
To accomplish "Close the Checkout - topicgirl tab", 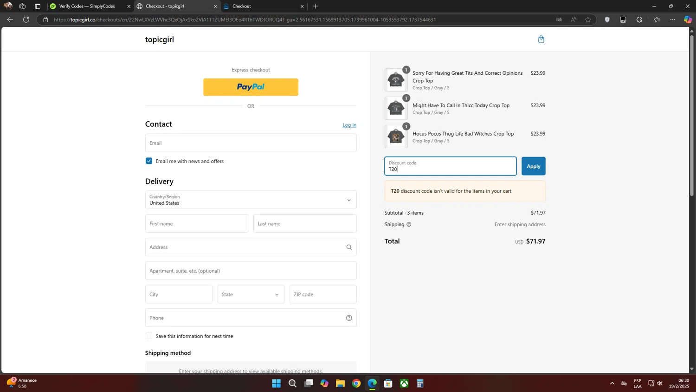I will point(215,7).
